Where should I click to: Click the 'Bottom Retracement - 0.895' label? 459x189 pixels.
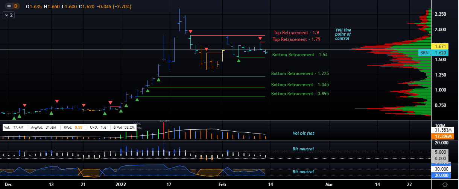[x=300, y=94]
